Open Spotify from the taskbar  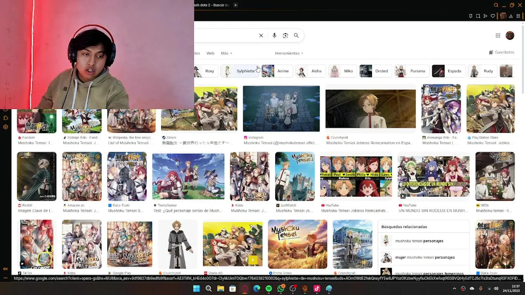(269, 288)
